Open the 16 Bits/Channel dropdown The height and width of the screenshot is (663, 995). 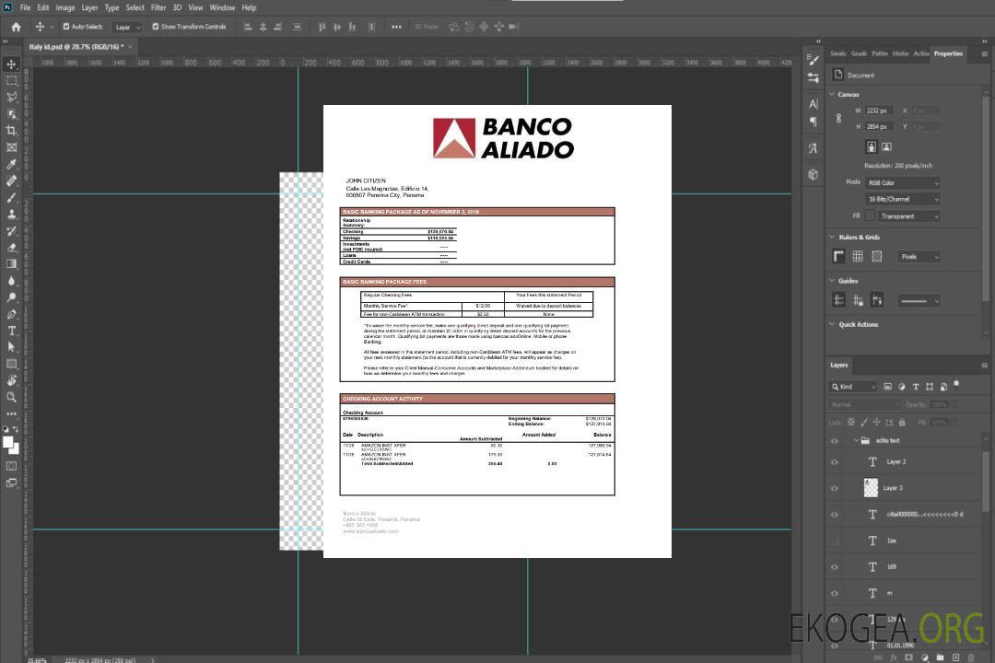pos(902,199)
